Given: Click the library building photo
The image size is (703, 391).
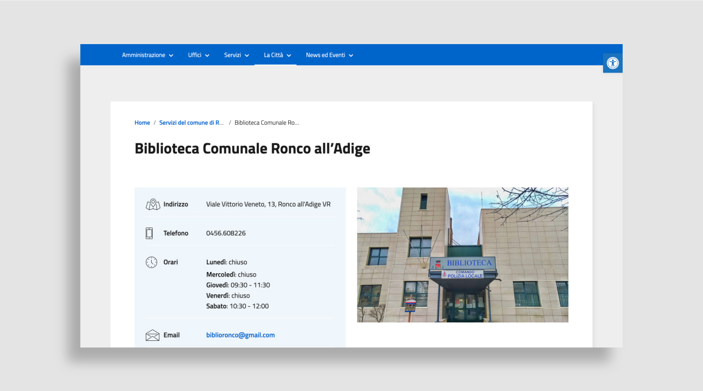Looking at the screenshot, I should 462,255.
